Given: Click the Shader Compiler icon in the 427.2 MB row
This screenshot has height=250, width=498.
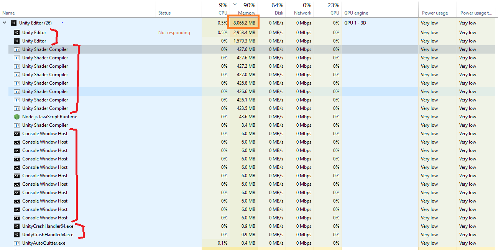Looking at the screenshot, I should (16, 66).
